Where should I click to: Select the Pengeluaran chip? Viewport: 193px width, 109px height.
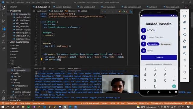coord(166,44)
